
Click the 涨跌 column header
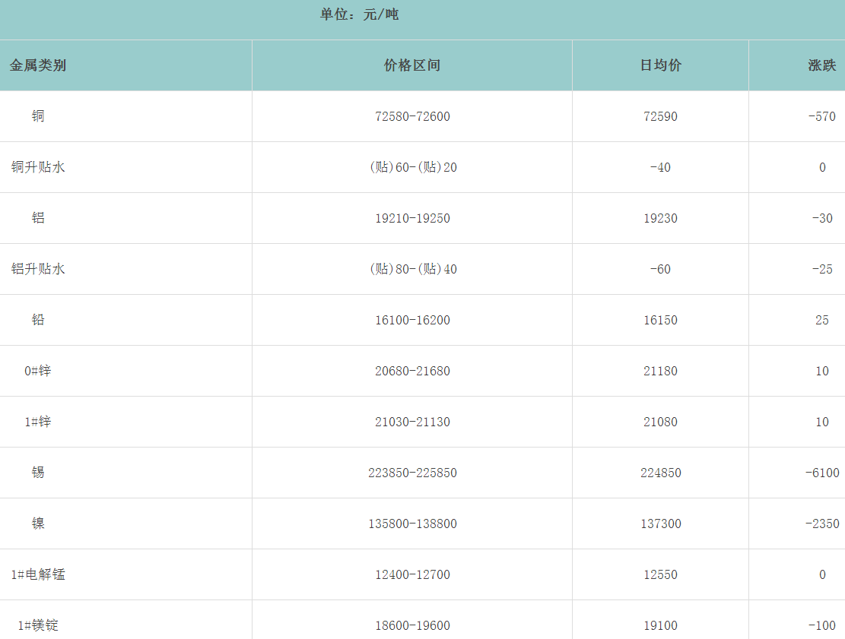point(821,65)
